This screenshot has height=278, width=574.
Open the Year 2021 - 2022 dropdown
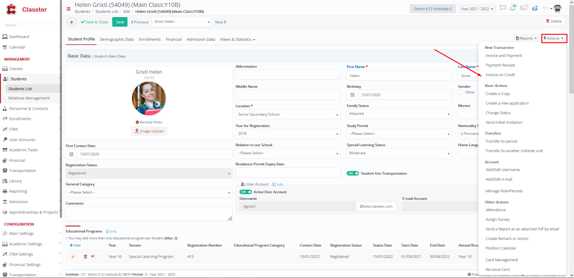coord(477,9)
